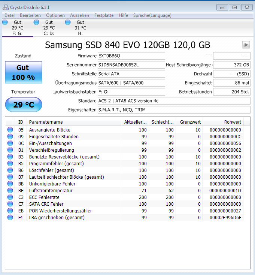This screenshot has height=275, width=255.
Task: Click the status orb for Ein-/Ausschaltungen
Action: coord(10,143)
